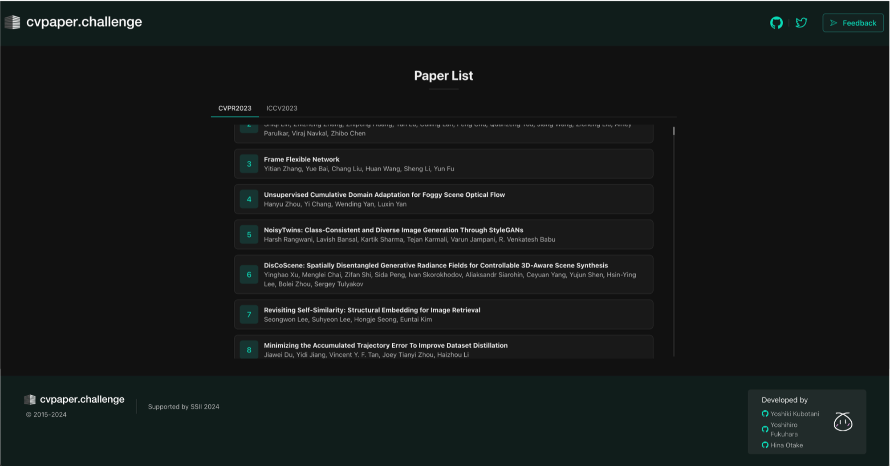
Task: Click GitHub icon beside Yoshiki Kubotani
Action: click(x=765, y=414)
